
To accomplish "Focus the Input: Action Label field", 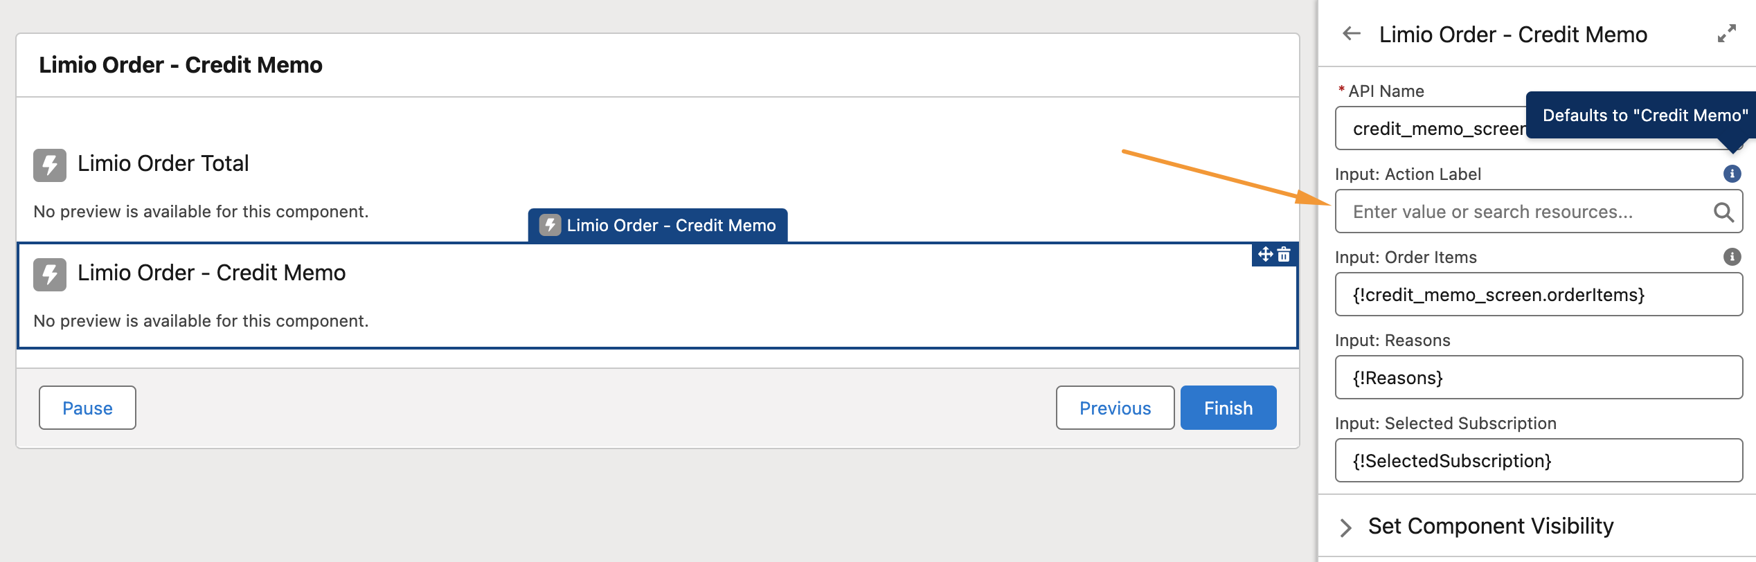I will [1523, 212].
